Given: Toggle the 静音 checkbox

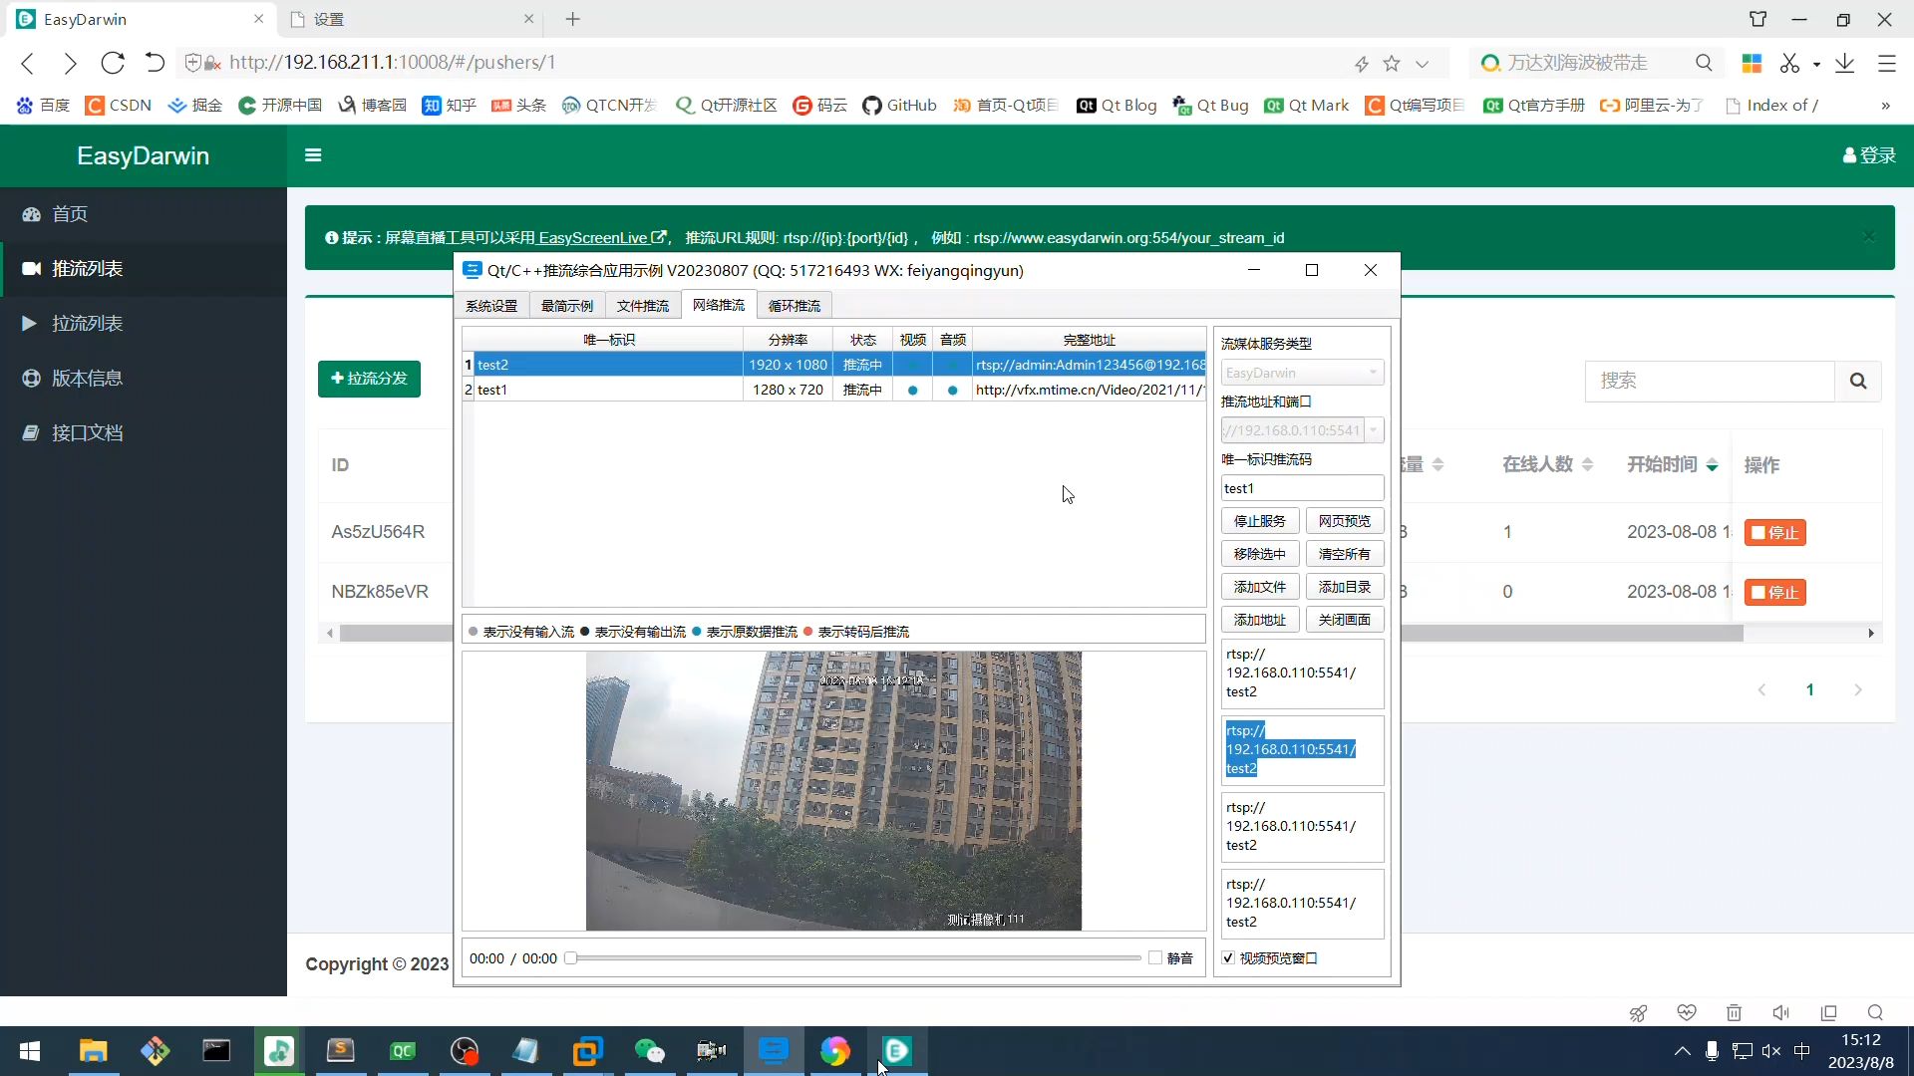Looking at the screenshot, I should [x=1155, y=958].
